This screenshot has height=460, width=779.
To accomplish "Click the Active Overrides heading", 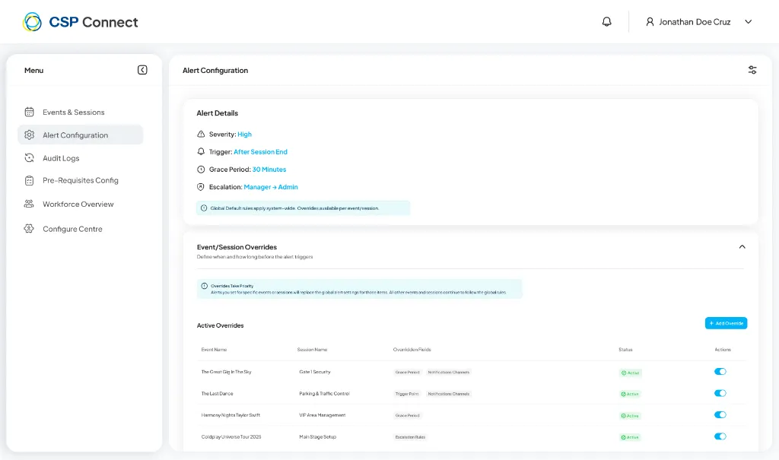I will point(220,325).
